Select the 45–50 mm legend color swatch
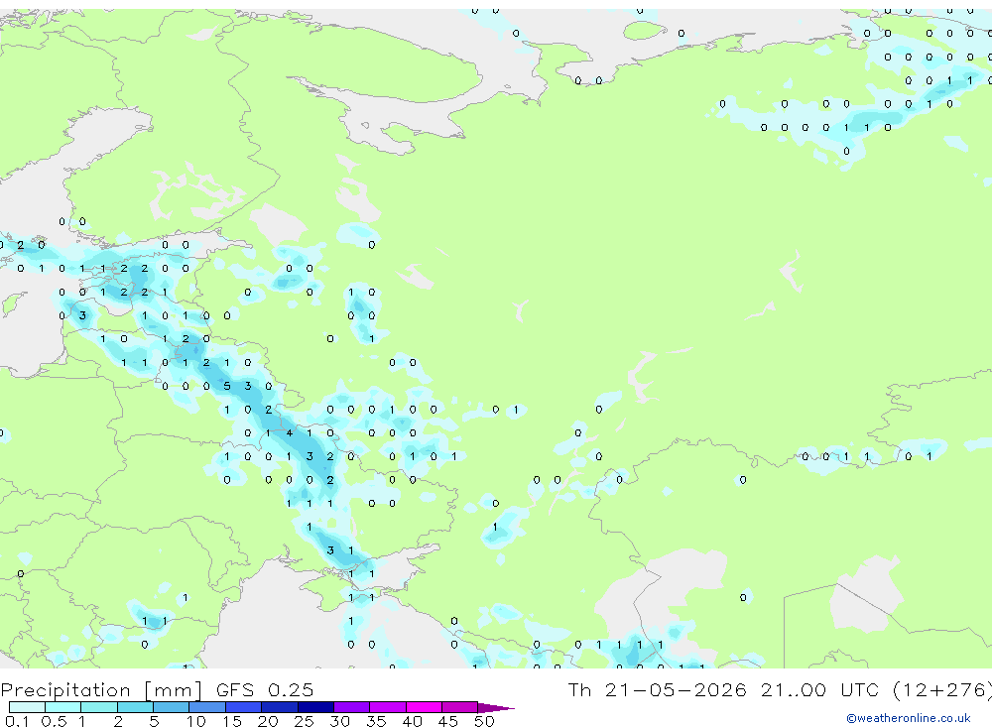 460,707
